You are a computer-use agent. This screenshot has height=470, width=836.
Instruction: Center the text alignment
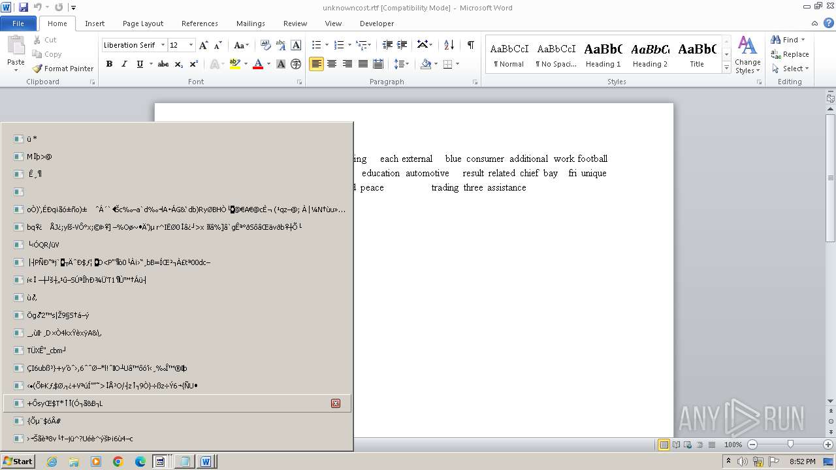click(x=332, y=64)
